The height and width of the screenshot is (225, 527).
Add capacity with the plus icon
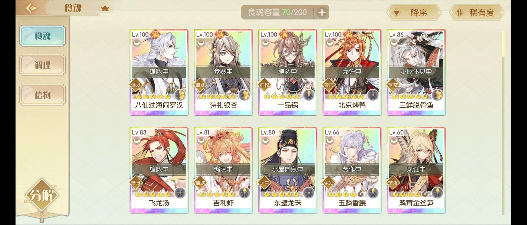(x=322, y=13)
